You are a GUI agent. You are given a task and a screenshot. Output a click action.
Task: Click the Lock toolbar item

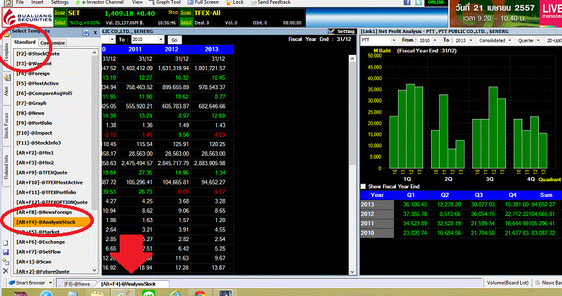pos(235,2)
